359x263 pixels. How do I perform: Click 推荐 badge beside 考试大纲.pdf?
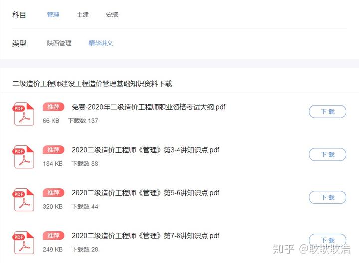point(53,107)
